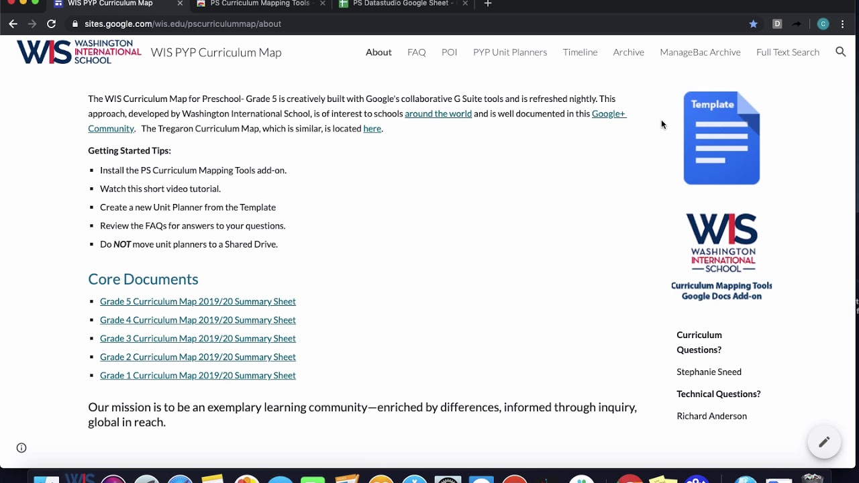Switch to PS Curriculum Mapping Tools tab
This screenshot has height=483, width=859.
tap(260, 3)
